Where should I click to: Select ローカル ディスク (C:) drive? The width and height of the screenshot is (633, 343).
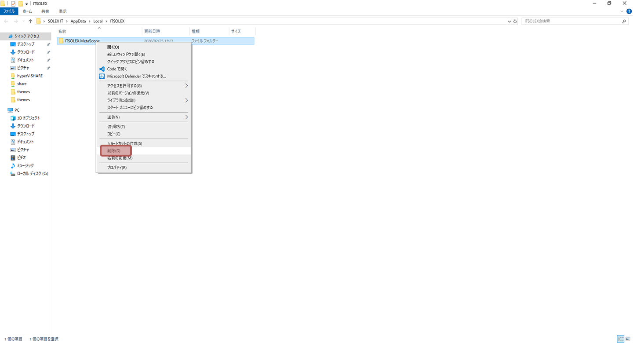point(32,173)
